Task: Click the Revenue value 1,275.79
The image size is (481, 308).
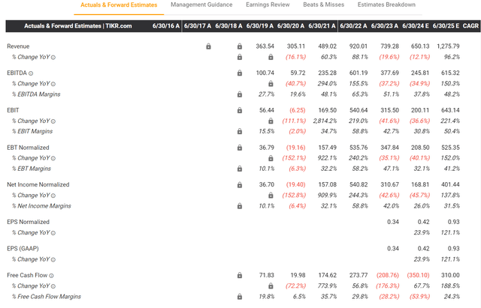Action: (445, 46)
